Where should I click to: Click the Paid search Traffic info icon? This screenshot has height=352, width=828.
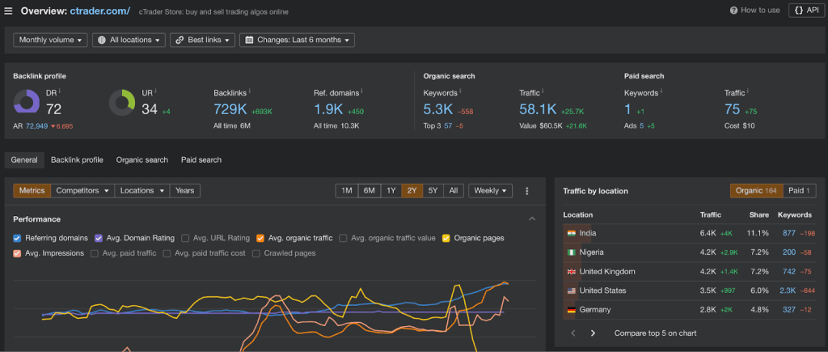point(748,91)
